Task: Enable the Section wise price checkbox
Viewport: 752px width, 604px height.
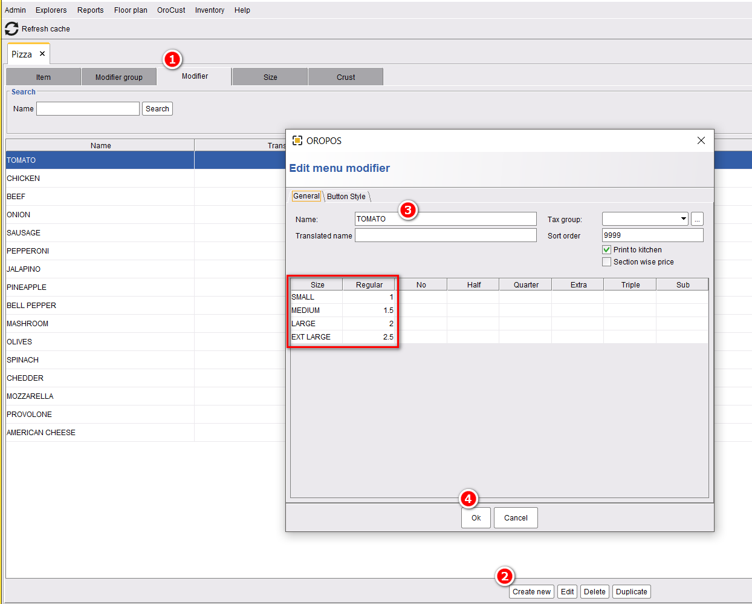Action: click(607, 262)
